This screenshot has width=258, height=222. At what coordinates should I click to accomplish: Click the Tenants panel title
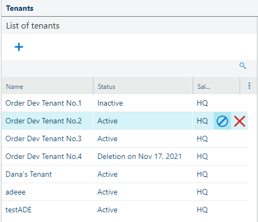19,8
